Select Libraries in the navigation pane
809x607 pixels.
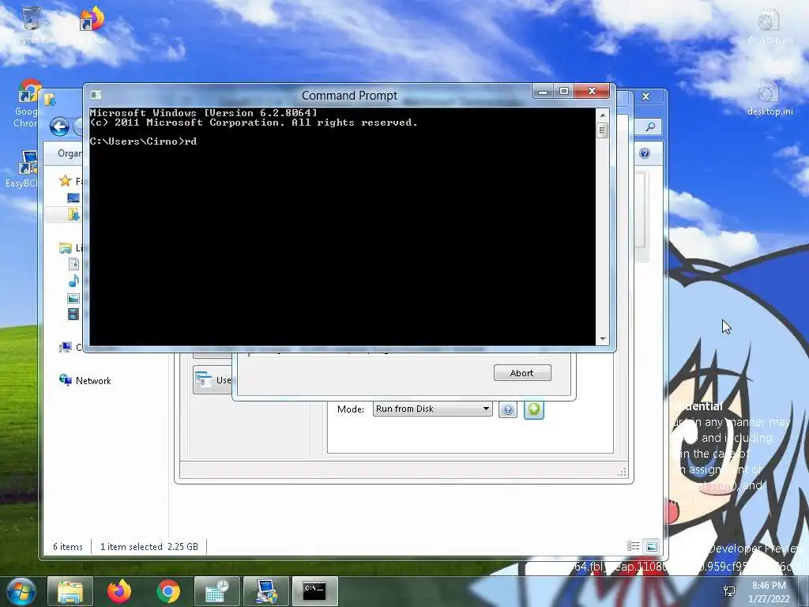[65, 247]
